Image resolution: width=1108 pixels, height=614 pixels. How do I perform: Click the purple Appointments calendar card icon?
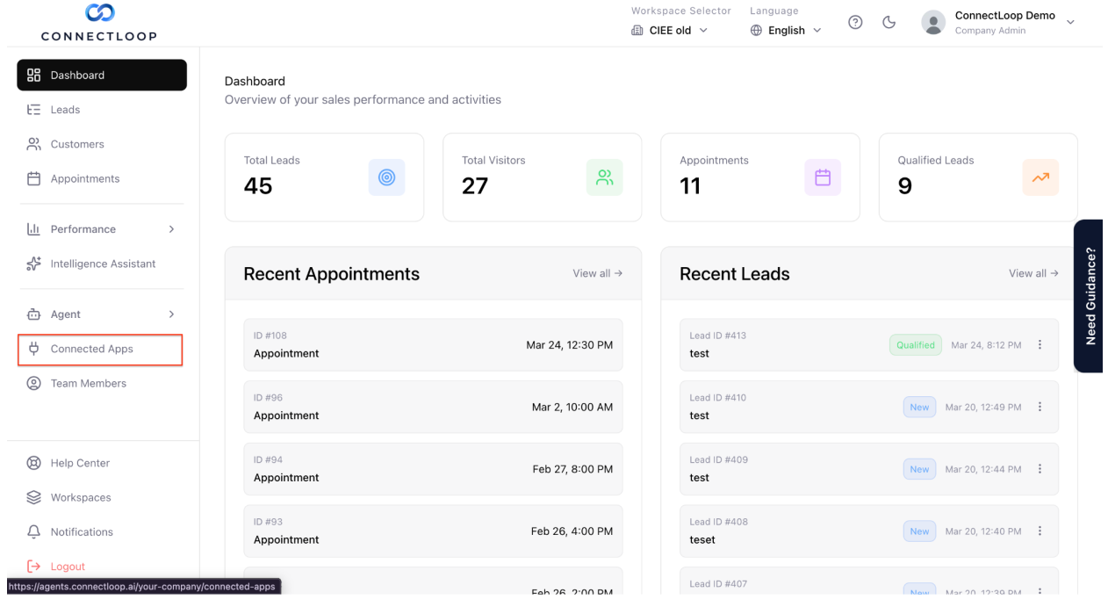point(823,177)
